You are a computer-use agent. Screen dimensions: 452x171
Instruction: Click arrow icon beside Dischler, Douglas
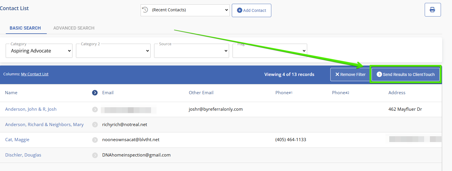click(x=95, y=155)
